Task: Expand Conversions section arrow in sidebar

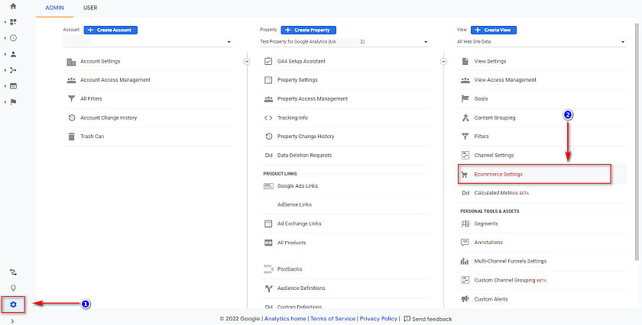Action: 5,102
